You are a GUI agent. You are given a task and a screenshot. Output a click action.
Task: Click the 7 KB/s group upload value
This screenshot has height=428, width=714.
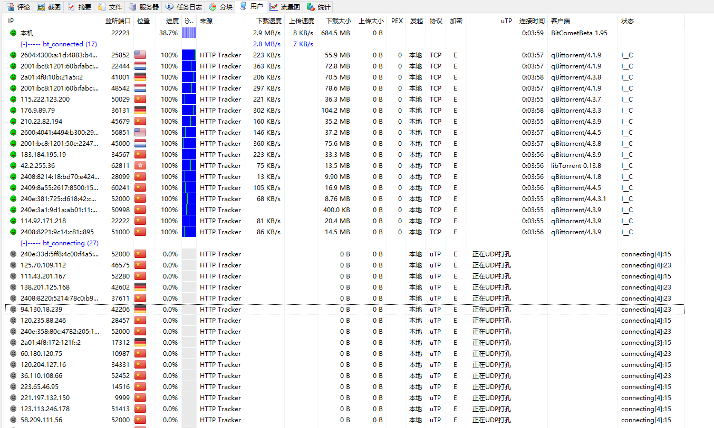(x=303, y=44)
